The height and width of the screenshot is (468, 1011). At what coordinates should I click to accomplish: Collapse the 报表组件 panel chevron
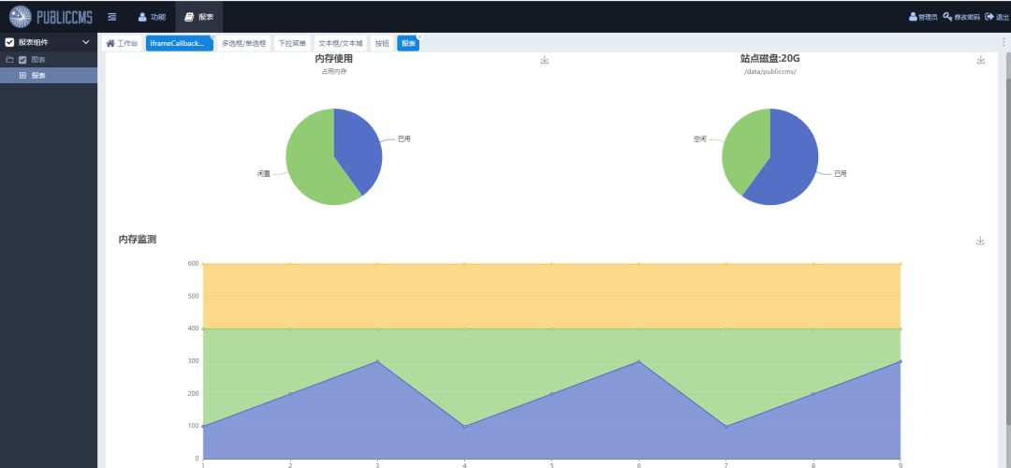pyautogui.click(x=86, y=42)
